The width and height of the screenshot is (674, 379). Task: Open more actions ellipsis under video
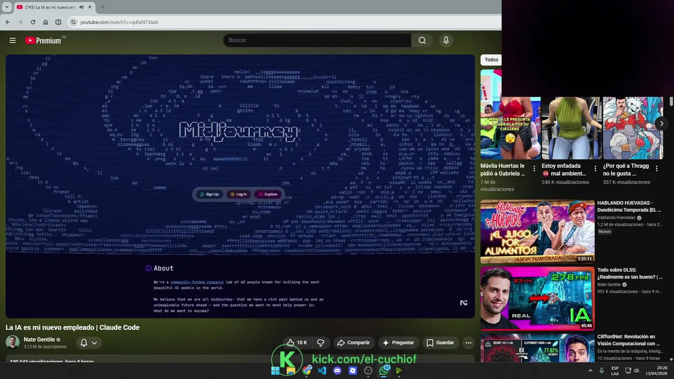click(468, 343)
